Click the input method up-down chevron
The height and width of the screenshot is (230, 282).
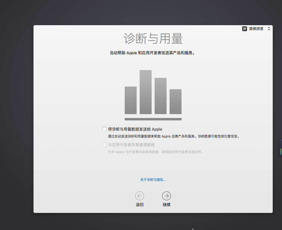(x=269, y=29)
